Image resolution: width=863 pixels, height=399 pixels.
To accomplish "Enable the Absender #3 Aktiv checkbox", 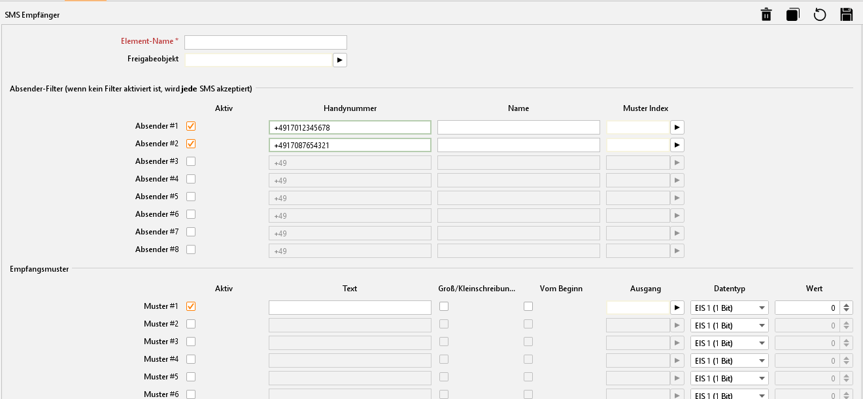I will click(191, 161).
